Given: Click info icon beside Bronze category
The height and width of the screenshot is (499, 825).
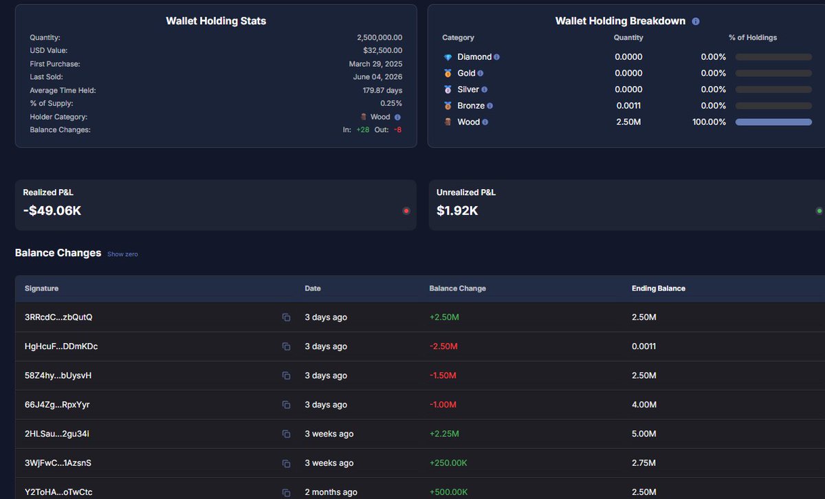Looking at the screenshot, I should click(x=490, y=106).
